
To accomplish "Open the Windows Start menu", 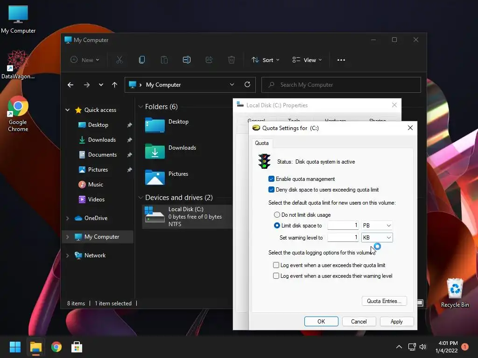I will (x=15, y=347).
